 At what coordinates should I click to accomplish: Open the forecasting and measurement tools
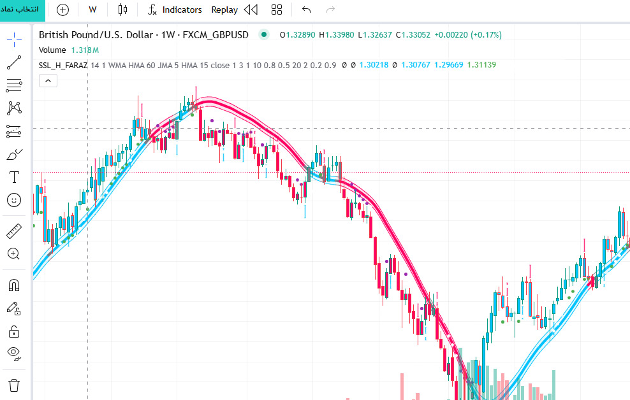point(14,131)
